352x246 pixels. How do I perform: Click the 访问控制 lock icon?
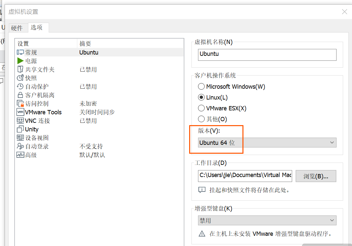[20, 103]
